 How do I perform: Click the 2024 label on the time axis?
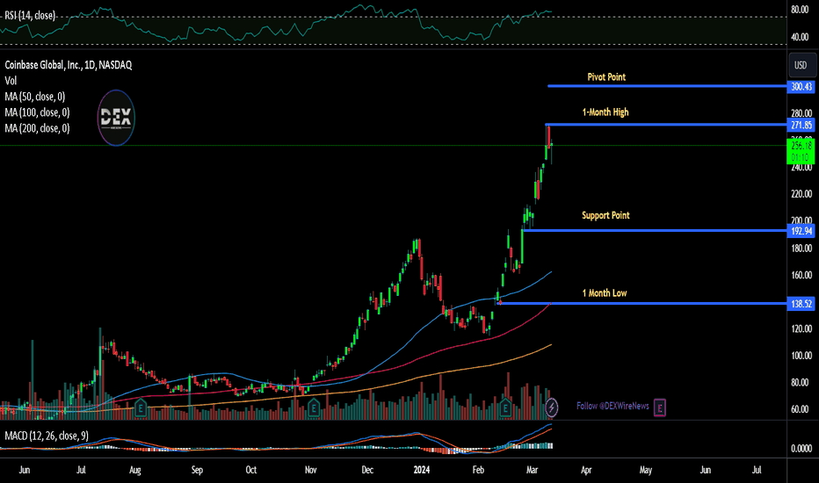(x=422, y=470)
